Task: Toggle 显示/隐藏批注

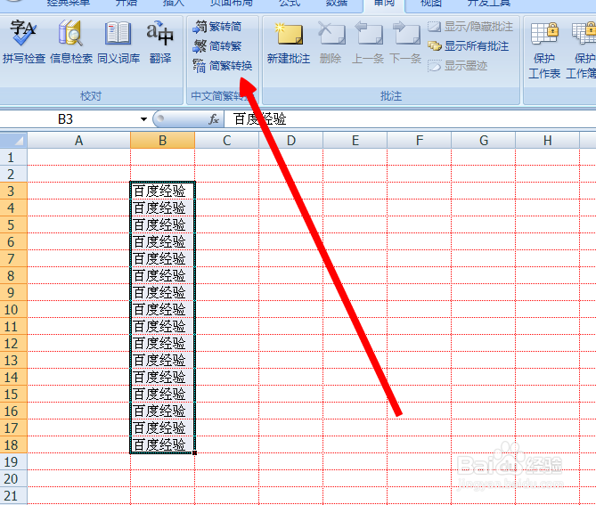Action: coord(470,27)
